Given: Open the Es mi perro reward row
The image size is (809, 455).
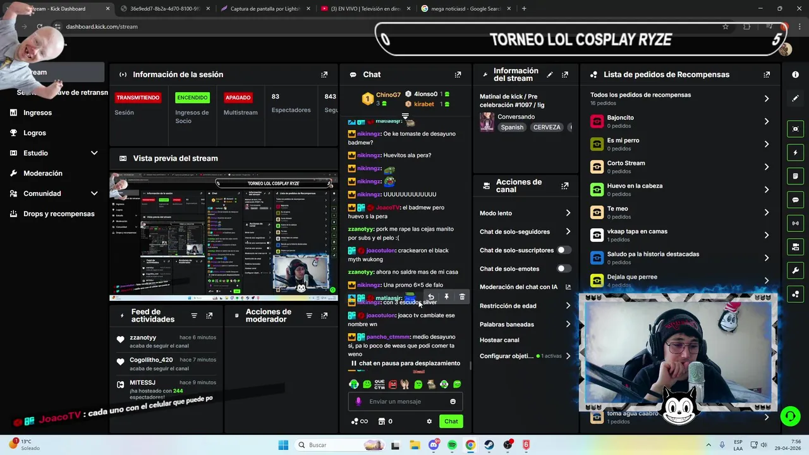Looking at the screenshot, I should (680, 144).
